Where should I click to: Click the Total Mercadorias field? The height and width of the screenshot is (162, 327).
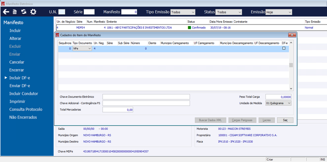[118, 109]
